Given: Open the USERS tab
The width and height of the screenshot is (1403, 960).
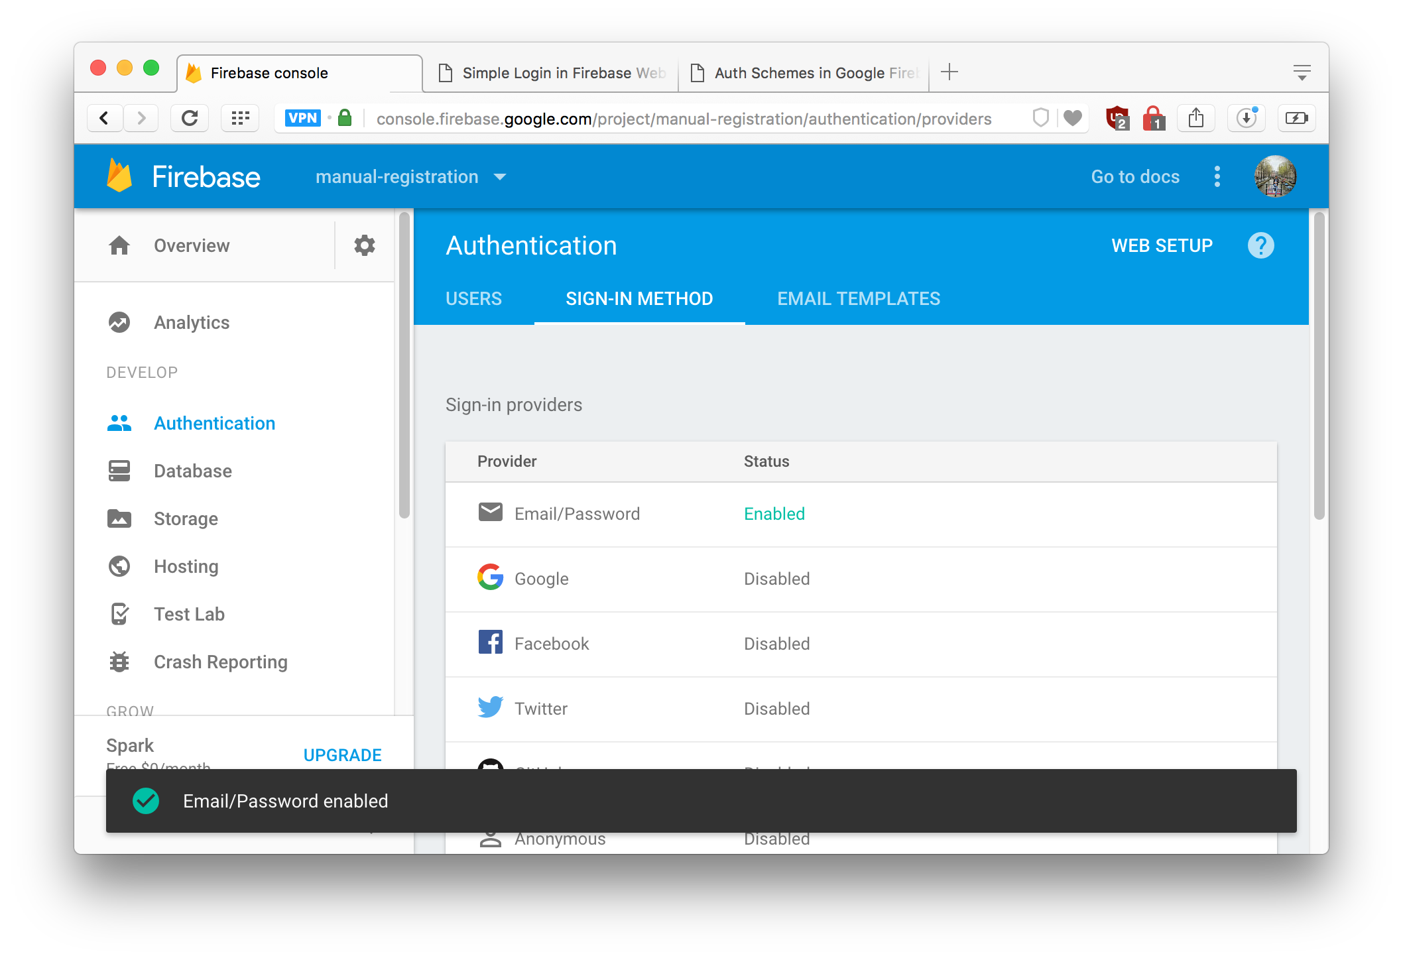Looking at the screenshot, I should [x=473, y=298].
